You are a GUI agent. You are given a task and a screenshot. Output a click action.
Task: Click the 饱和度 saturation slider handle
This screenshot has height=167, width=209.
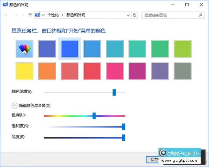(124, 127)
